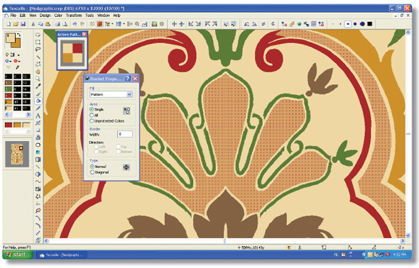Choose the lasso selection tool

(x=38, y=50)
